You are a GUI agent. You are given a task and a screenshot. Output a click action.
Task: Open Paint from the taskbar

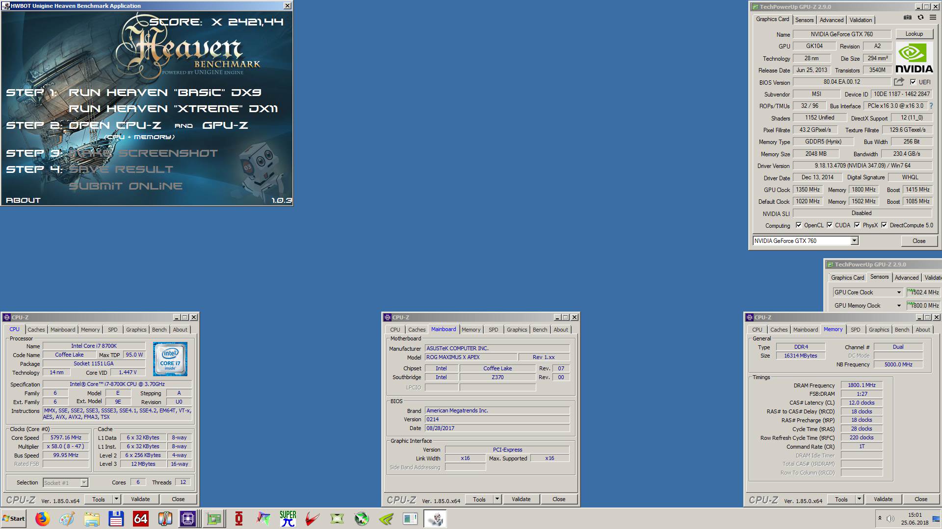67,519
